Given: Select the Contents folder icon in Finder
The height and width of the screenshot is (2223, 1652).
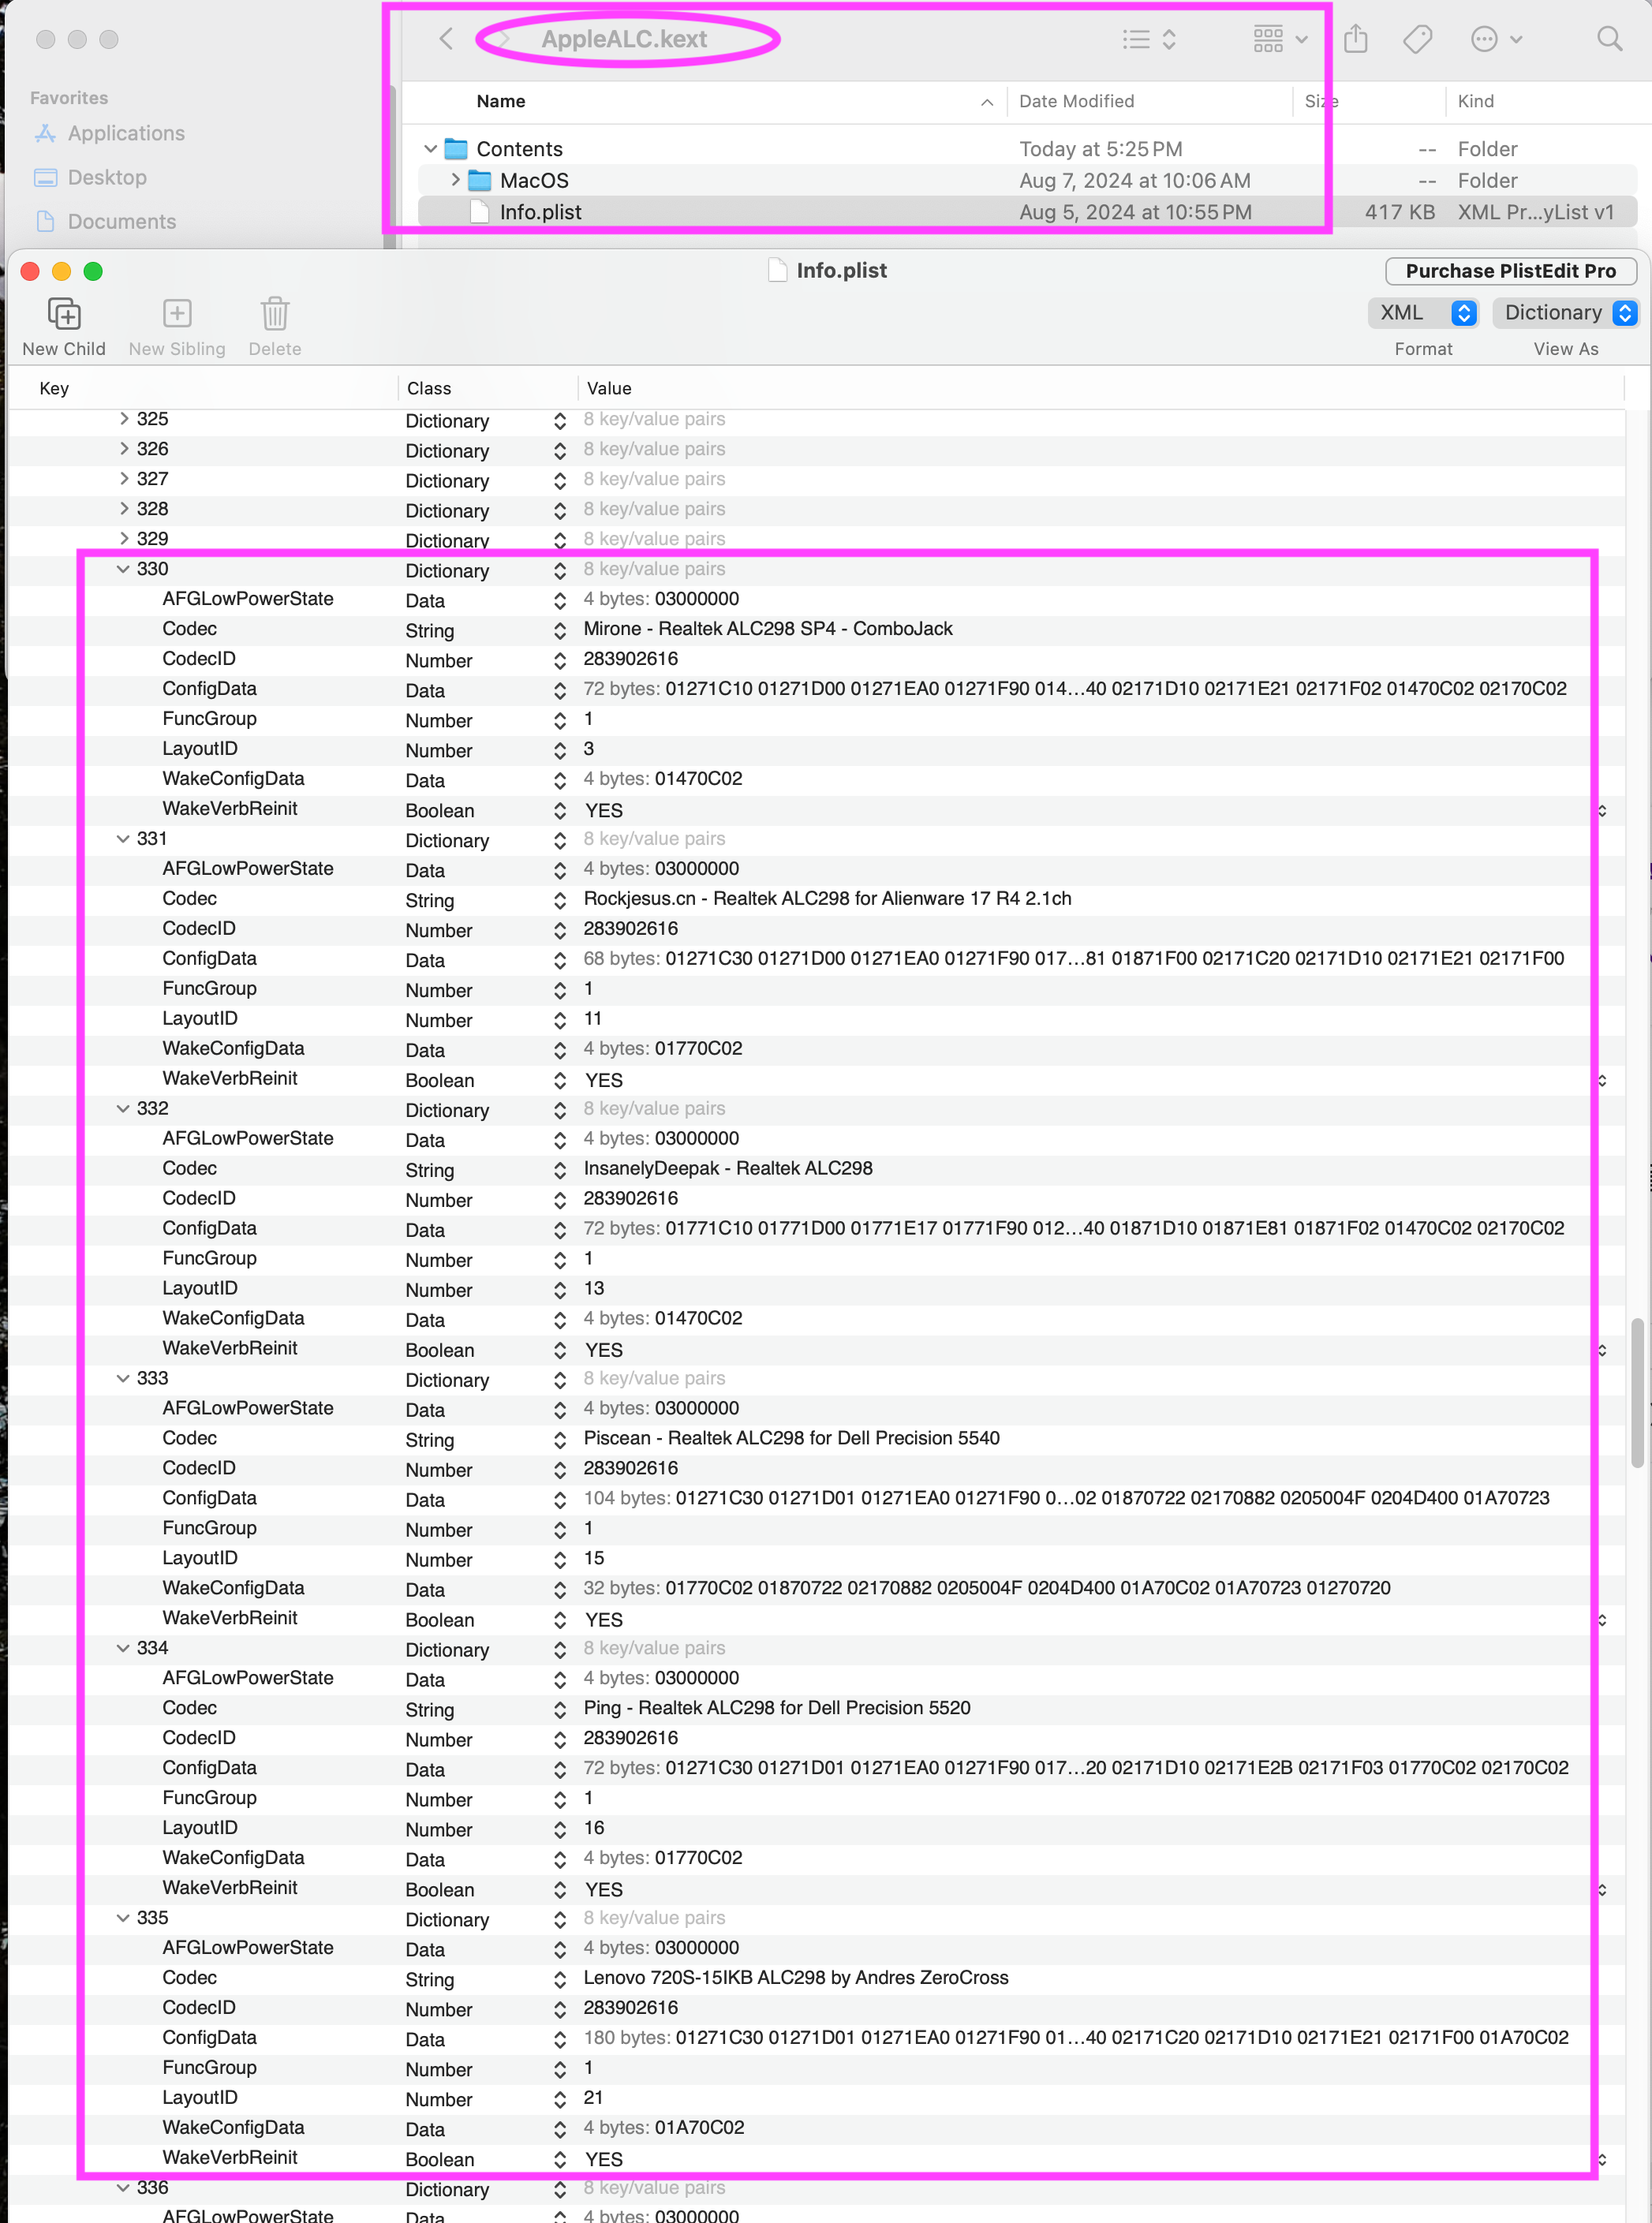Looking at the screenshot, I should coord(456,149).
